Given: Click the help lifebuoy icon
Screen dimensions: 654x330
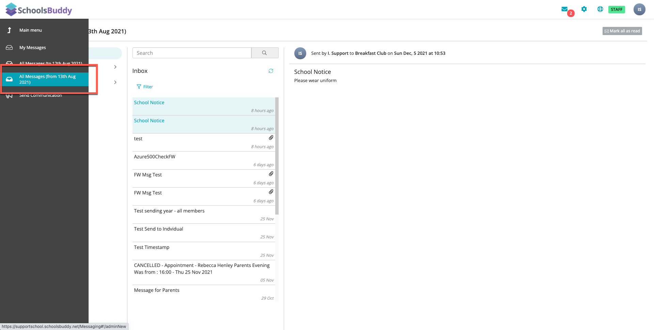Looking at the screenshot, I should [x=600, y=9].
